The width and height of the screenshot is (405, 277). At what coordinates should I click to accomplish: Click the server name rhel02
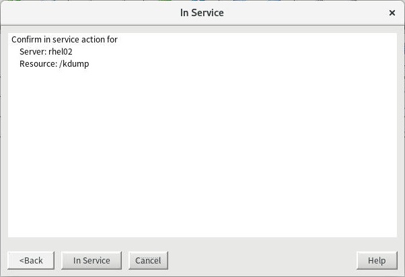click(x=61, y=52)
